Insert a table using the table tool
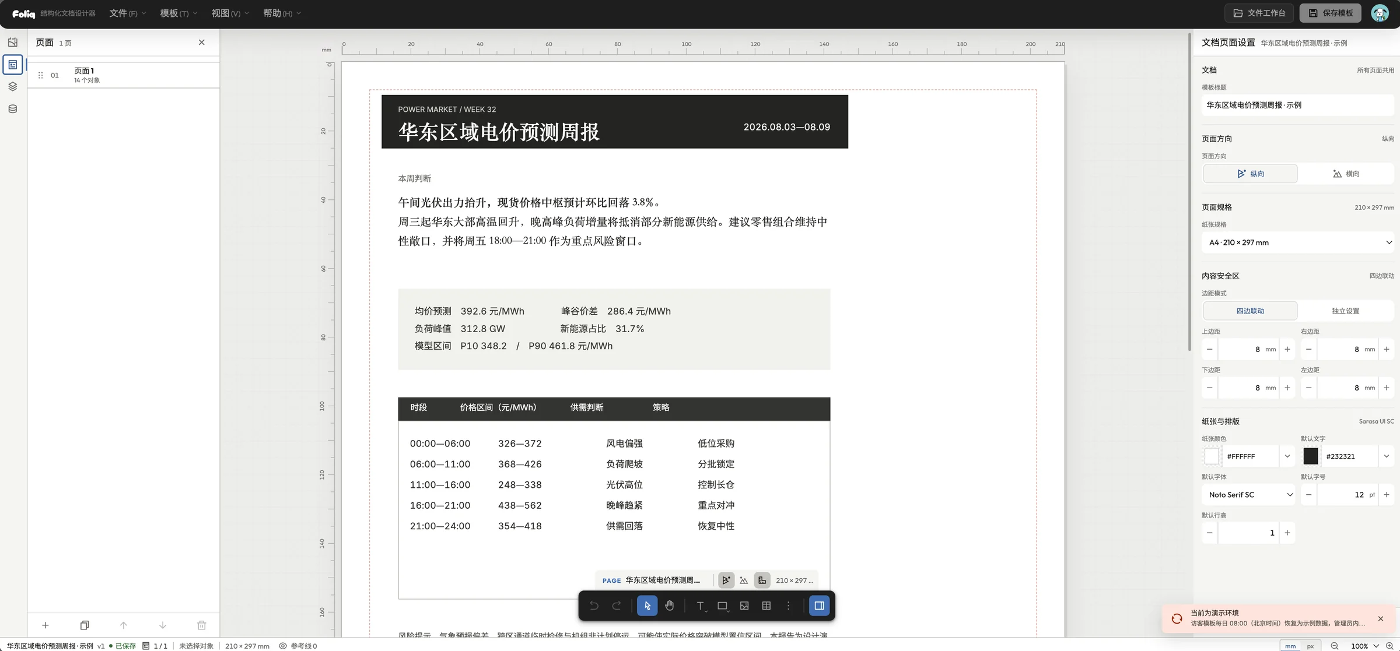Image resolution: width=1400 pixels, height=651 pixels. [x=766, y=606]
